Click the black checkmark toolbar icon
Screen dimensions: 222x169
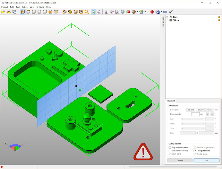point(171,12)
